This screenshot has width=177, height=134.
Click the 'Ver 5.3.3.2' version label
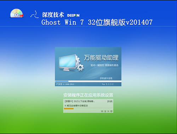[108, 84]
